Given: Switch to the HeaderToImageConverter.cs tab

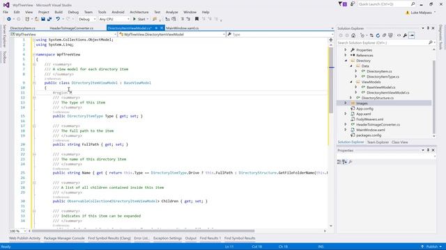Looking at the screenshot, I should coord(71,28).
